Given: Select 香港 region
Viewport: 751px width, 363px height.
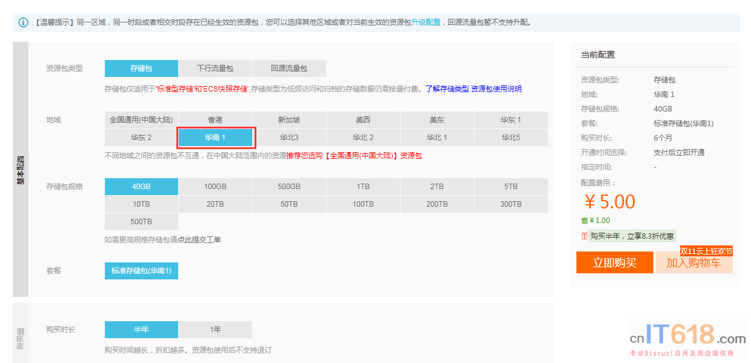Looking at the screenshot, I should tap(215, 120).
